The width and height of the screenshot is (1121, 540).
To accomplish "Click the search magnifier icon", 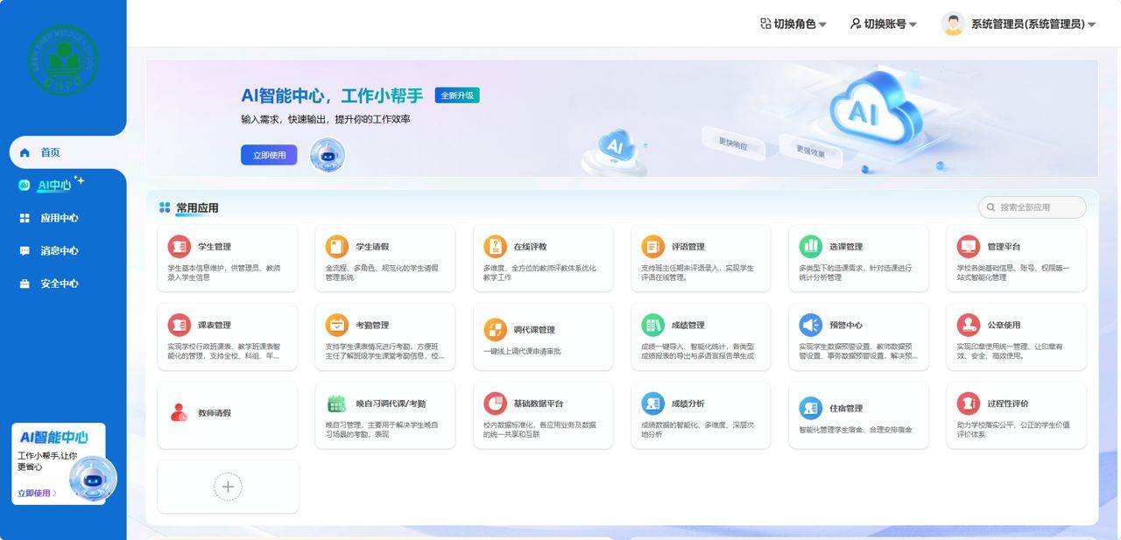I will coord(991,207).
